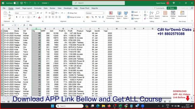The width and height of the screenshot is (195, 109).
Task: Open the Format cells dropdown
Action: click(x=136, y=18)
